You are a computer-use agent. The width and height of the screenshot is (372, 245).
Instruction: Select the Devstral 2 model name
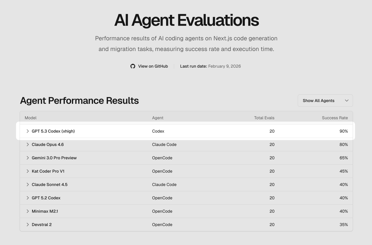42,225
